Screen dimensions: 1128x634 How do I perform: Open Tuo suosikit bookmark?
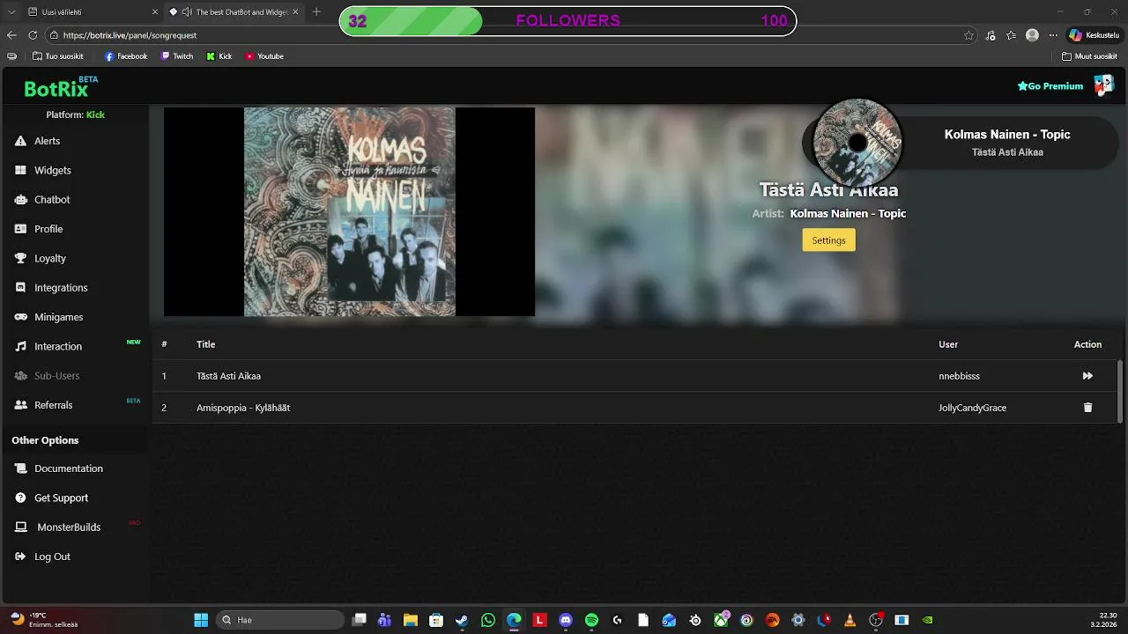(57, 56)
